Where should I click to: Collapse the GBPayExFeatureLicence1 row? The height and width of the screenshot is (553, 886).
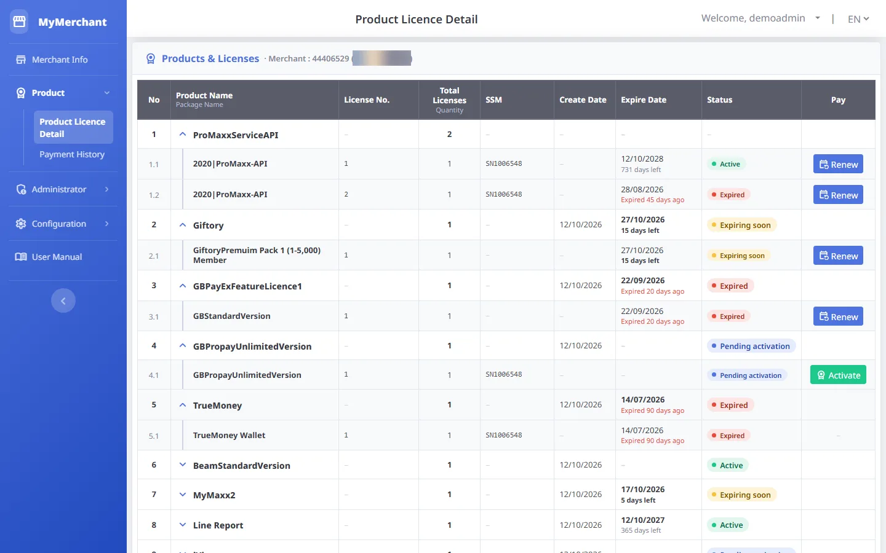pos(183,286)
